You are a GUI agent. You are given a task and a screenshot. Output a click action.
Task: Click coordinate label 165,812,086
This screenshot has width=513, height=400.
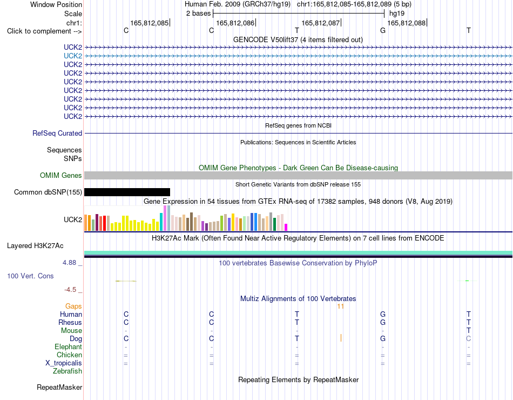pyautogui.click(x=235, y=23)
